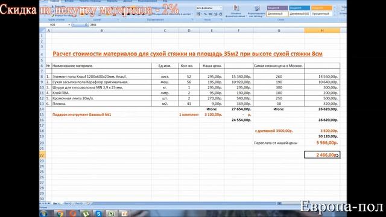The width and height of the screenshot is (386, 217).
Task: Select cell 'Элемент пола Knauf 1200x600x20мм. Knauf.'
Action: (x=101, y=77)
